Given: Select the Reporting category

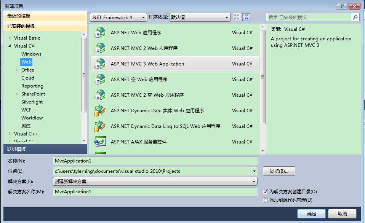Looking at the screenshot, I should click(32, 86).
